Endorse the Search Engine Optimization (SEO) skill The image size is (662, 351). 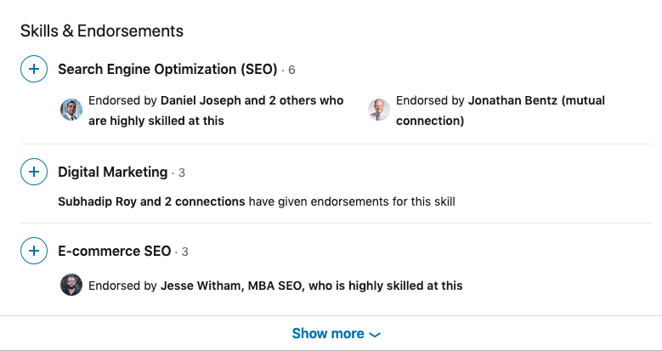(33, 69)
